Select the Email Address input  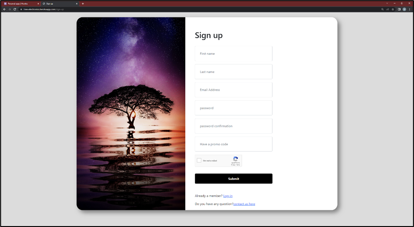coord(233,90)
